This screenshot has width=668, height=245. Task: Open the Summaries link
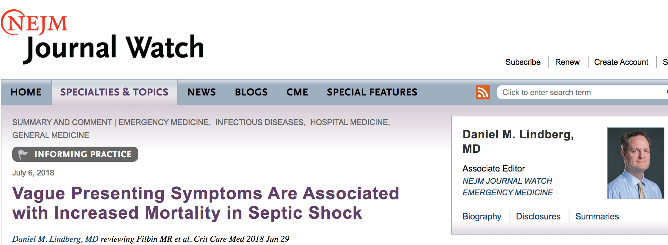(597, 217)
